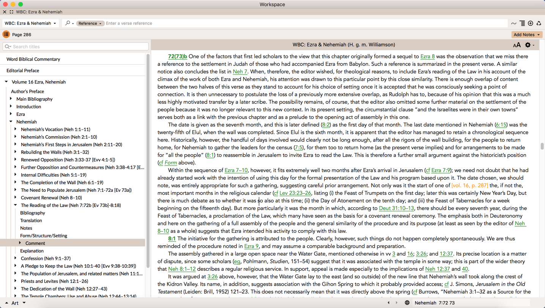Click the magnifier search options icon

click(x=68, y=24)
